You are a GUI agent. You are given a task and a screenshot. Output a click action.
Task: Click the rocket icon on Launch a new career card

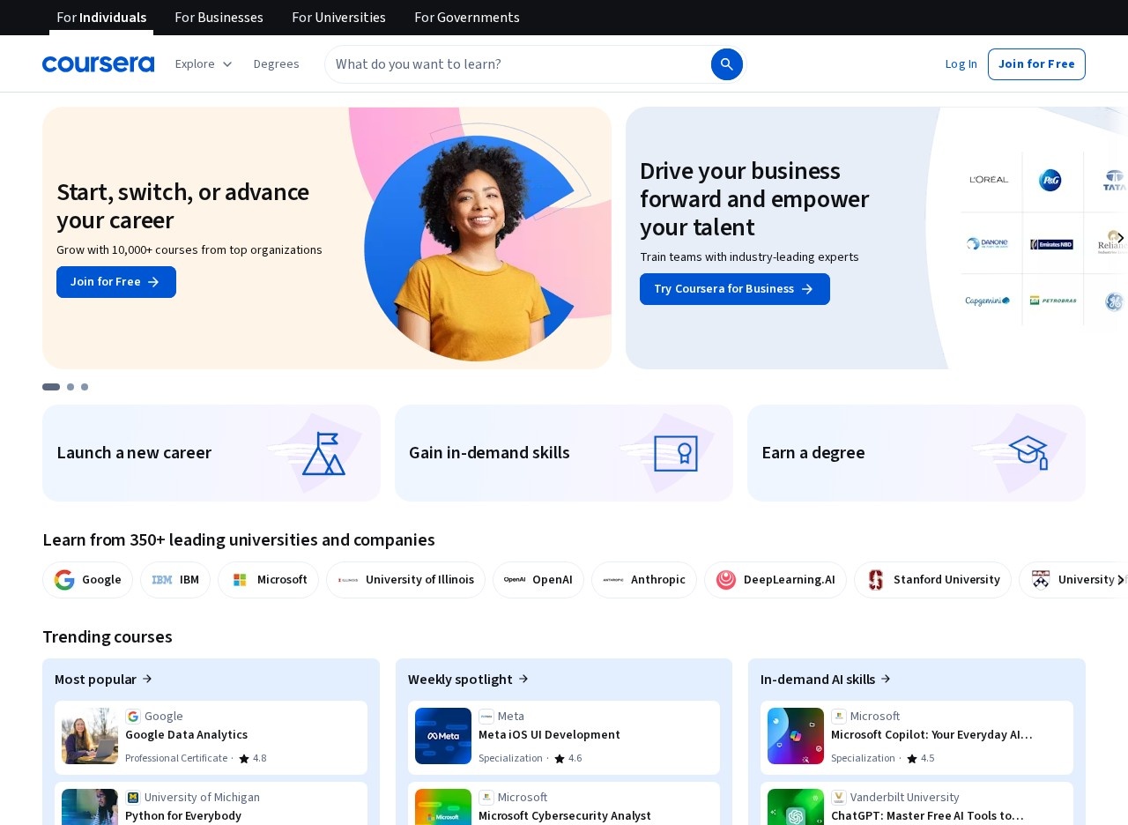pos(323,452)
